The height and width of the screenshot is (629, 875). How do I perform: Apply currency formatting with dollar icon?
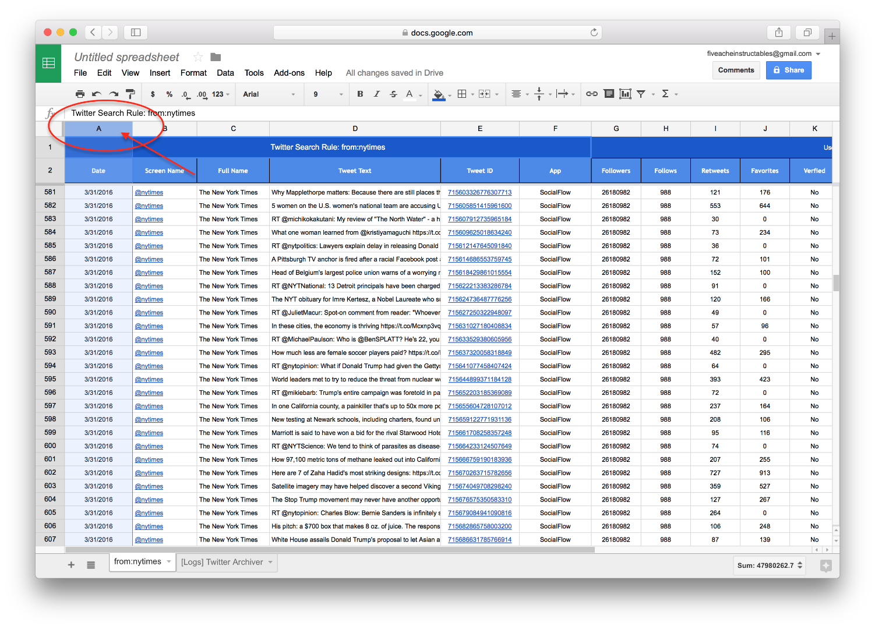coord(153,94)
